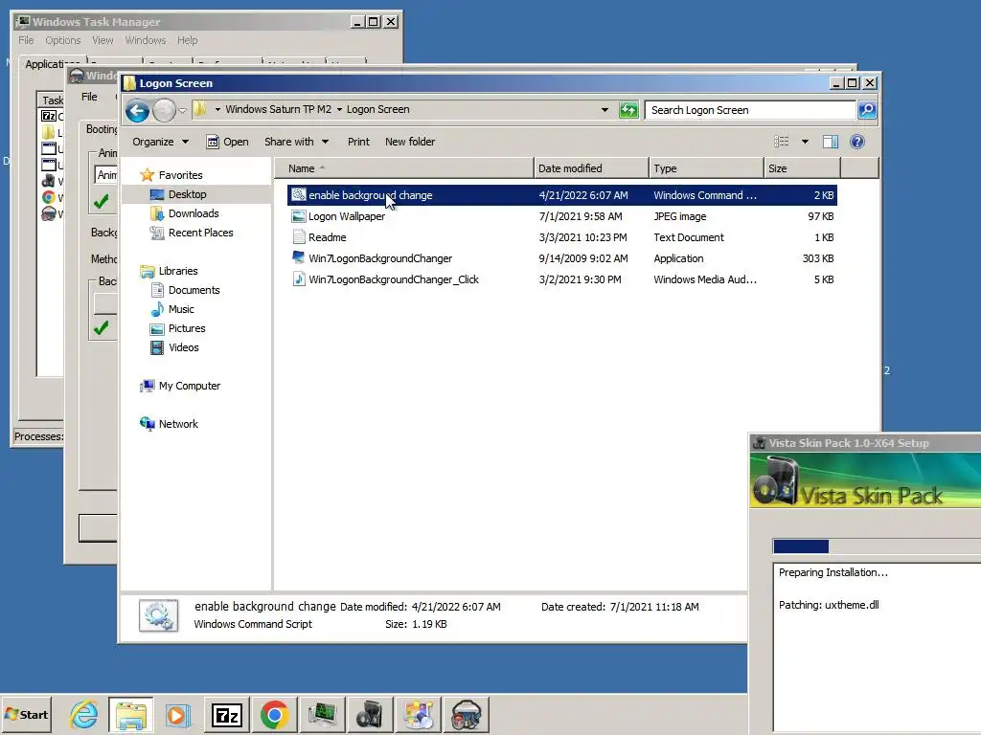The width and height of the screenshot is (981, 735).
Task: Open Recent Places in navigation pane
Action: tap(200, 233)
